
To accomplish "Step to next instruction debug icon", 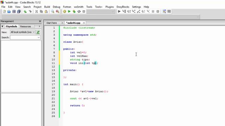I will pos(143,12).
